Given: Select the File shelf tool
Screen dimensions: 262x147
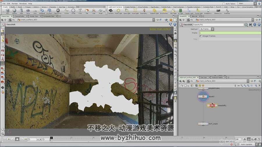Looking at the screenshot, I should [87, 11].
